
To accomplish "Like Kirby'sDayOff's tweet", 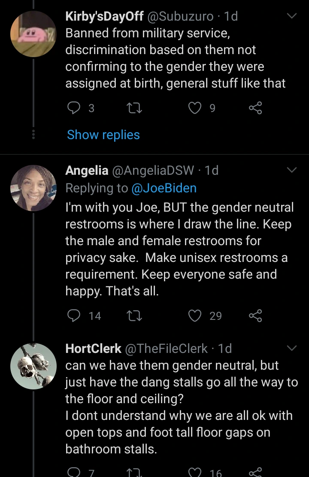I will [195, 108].
